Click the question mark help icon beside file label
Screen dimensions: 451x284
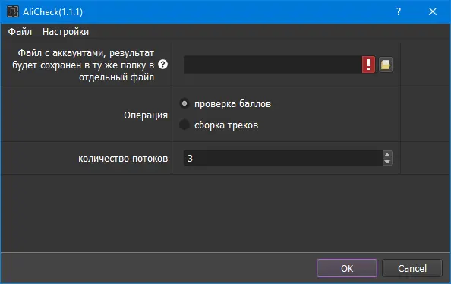[x=162, y=65]
